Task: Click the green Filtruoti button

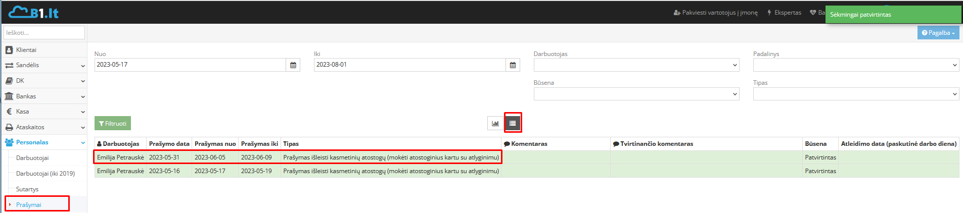Action: [113, 124]
